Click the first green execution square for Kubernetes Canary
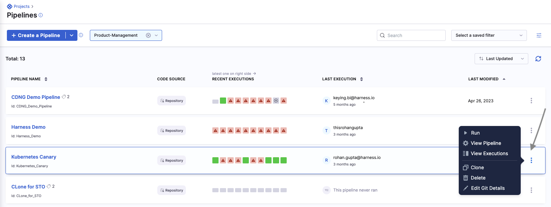The height and width of the screenshot is (207, 551). 215,160
